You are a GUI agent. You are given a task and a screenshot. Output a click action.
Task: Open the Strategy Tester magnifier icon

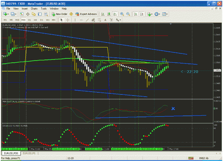(46, 14)
